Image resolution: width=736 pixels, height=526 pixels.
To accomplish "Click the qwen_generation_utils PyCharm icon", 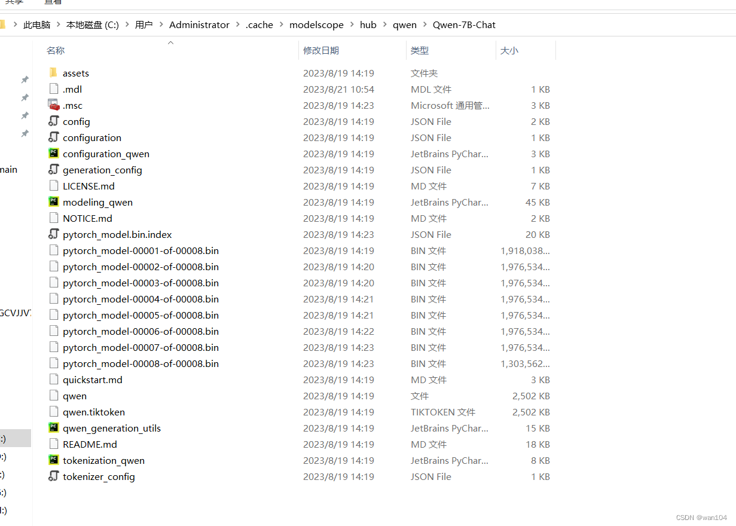I will point(53,428).
